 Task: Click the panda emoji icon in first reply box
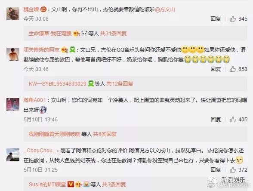tap(84, 33)
